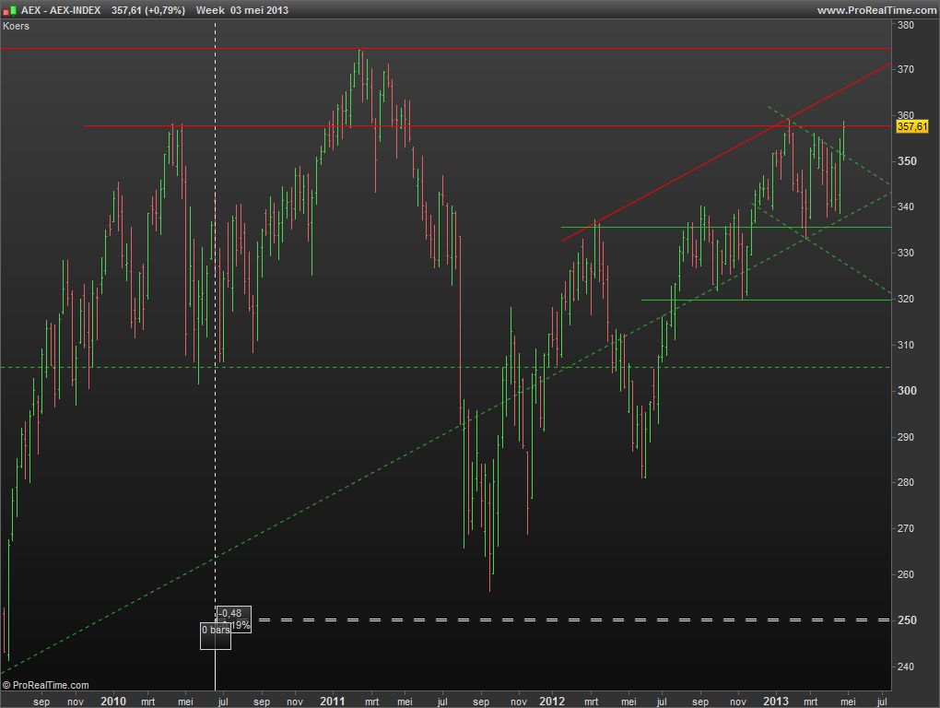Select the dashed green horizontal line near 305
Image resolution: width=940 pixels, height=708 pixels.
click(x=369, y=367)
